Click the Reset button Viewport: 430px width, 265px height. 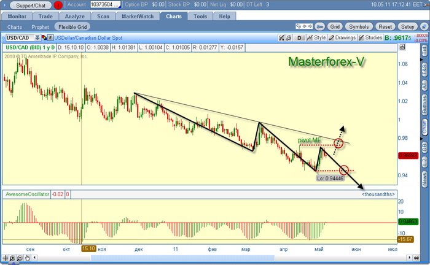tap(385, 26)
